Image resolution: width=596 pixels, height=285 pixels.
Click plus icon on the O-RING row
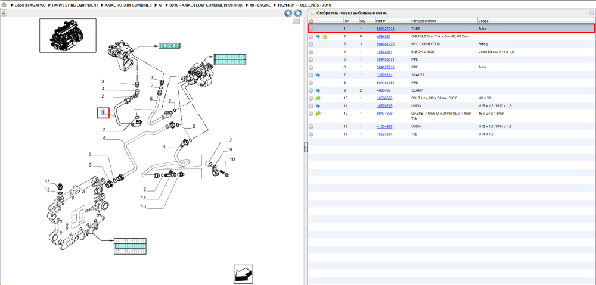point(311,36)
